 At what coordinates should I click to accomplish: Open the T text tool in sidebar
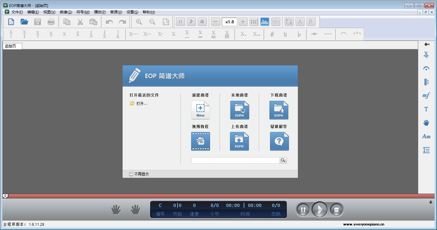pyautogui.click(x=426, y=109)
